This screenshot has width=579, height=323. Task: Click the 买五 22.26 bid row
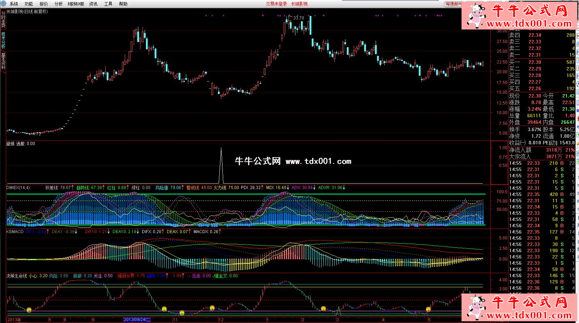point(542,88)
